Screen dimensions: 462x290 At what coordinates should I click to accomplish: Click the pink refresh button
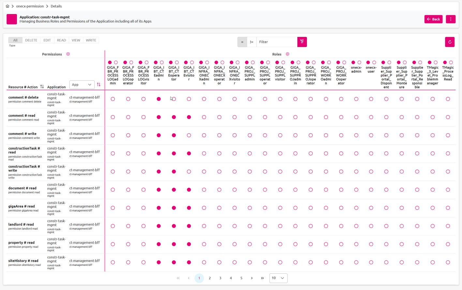click(x=450, y=42)
